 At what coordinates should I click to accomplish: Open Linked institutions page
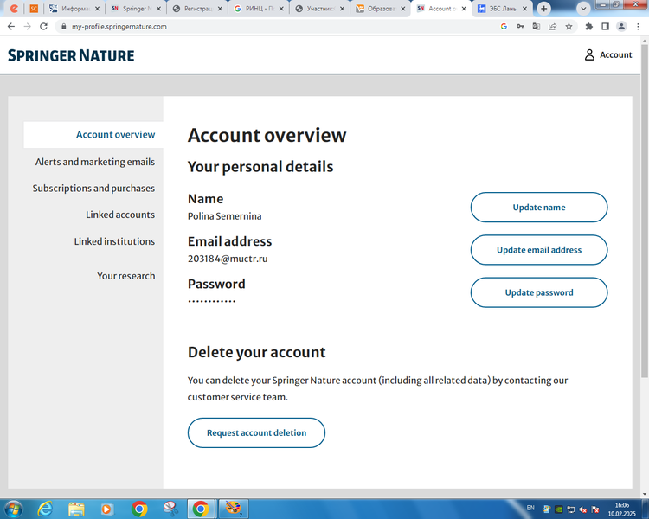point(114,241)
